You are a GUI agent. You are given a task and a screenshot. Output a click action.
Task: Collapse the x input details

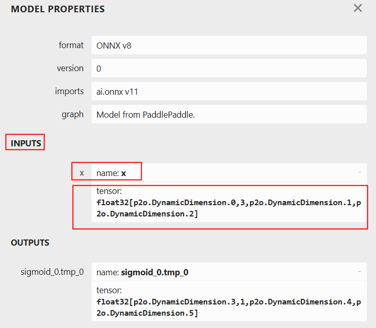pyautogui.click(x=360, y=172)
